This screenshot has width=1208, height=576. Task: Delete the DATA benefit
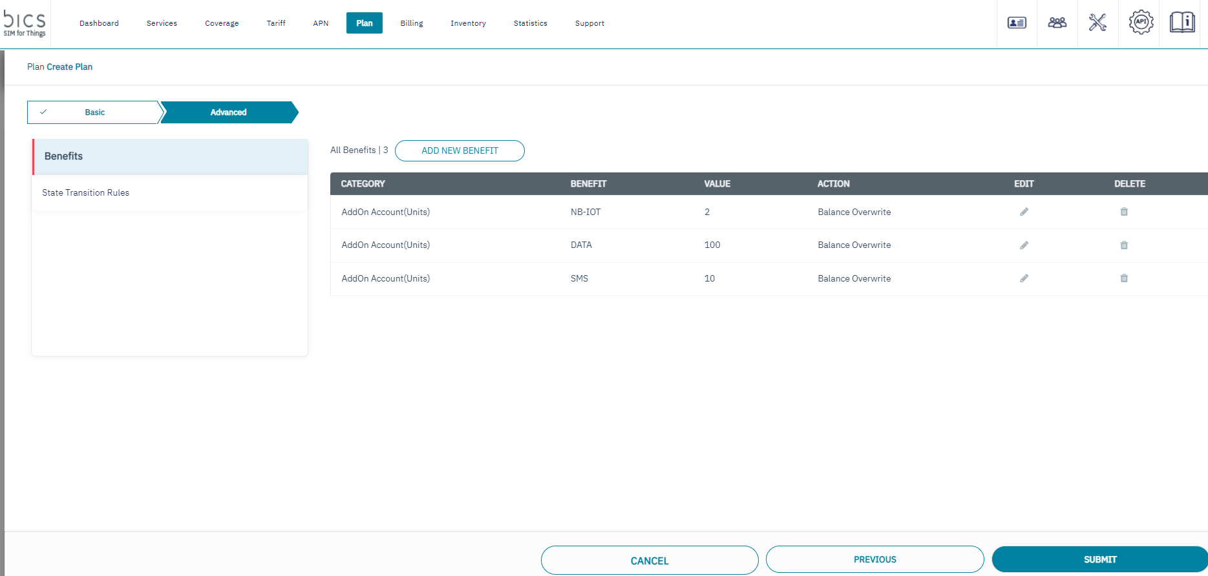point(1124,245)
